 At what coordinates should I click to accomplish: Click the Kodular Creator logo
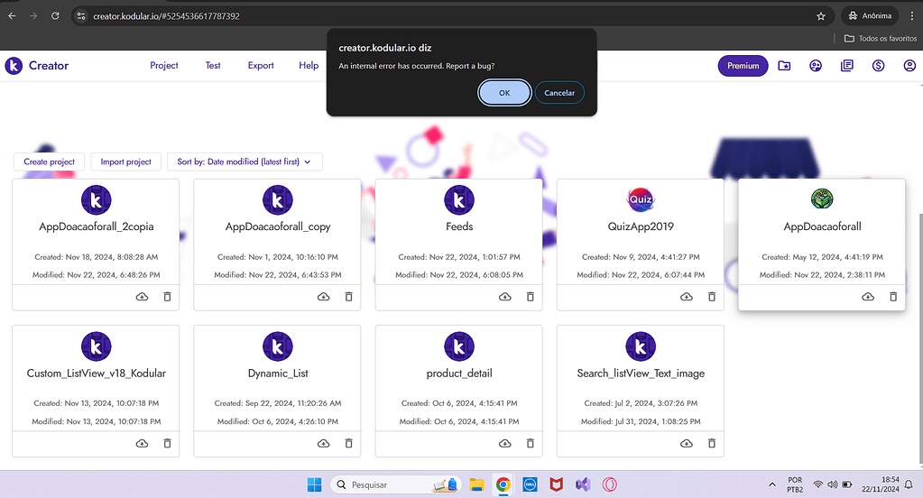point(37,66)
